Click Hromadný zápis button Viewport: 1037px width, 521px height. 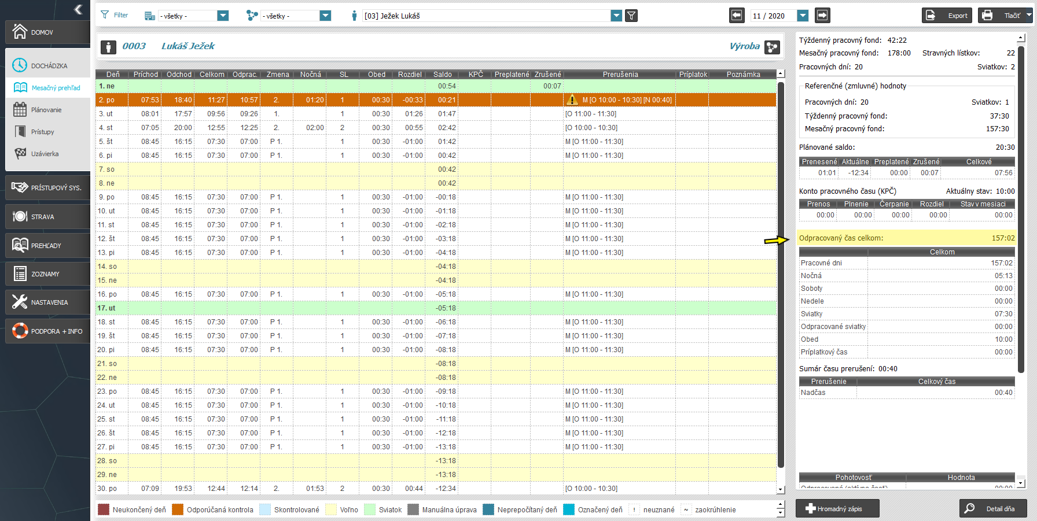837,508
